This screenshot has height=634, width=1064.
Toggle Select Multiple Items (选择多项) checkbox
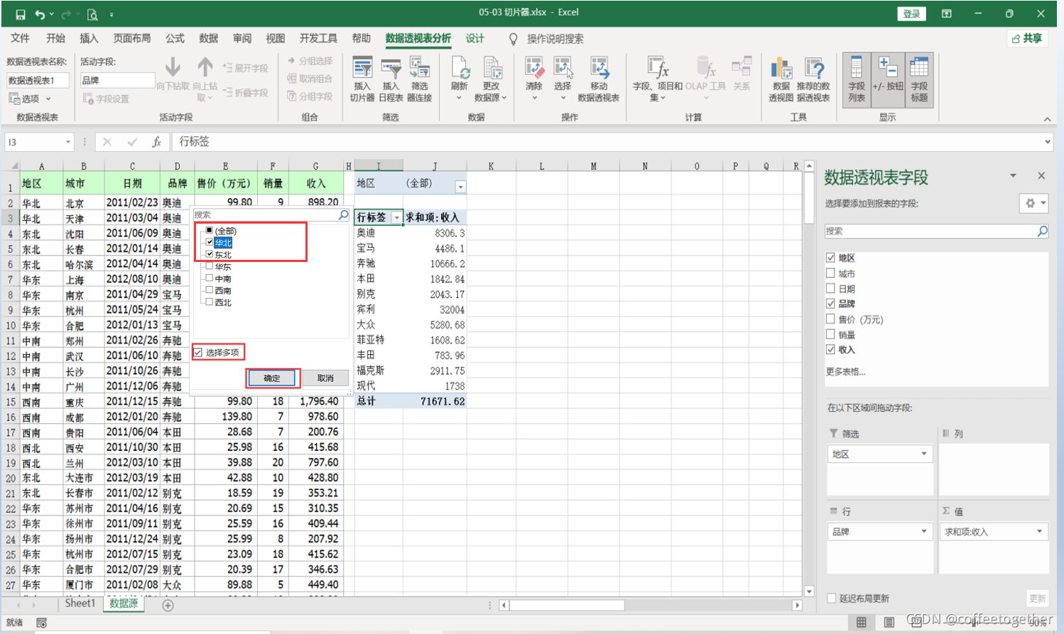pos(198,352)
